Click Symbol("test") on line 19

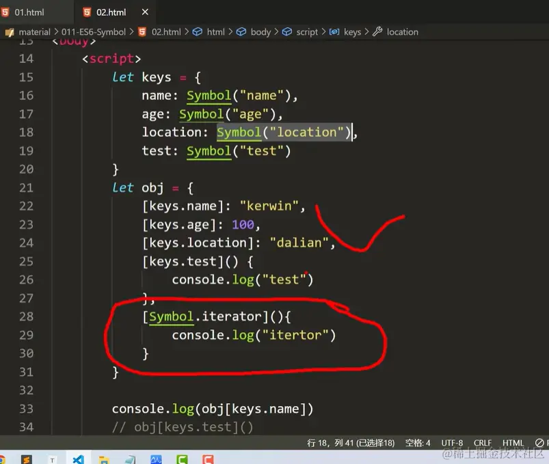pyautogui.click(x=239, y=151)
